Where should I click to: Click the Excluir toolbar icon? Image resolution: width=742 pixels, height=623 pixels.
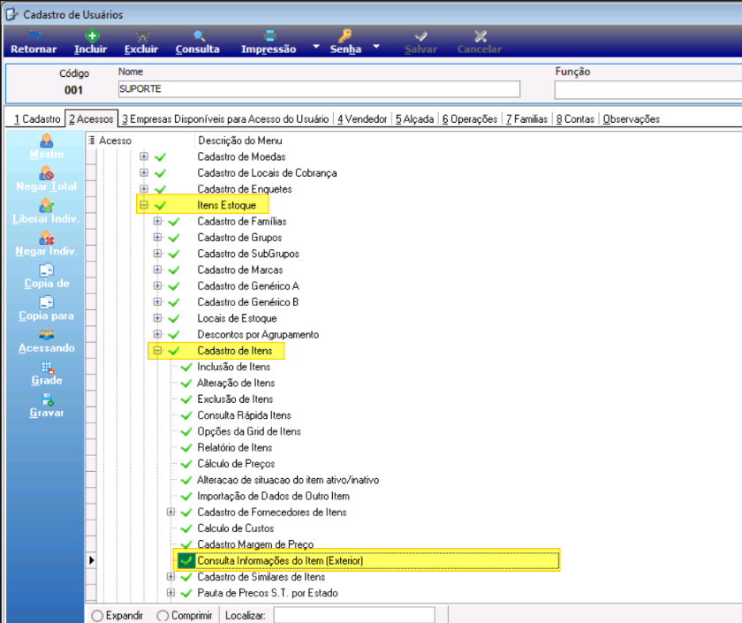[x=142, y=36]
